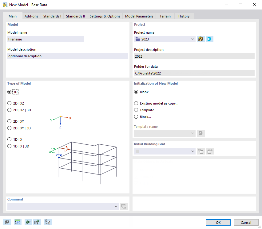The image size is (262, 229).
Task: Select the 2D | XZ model type
Action: tap(9, 103)
